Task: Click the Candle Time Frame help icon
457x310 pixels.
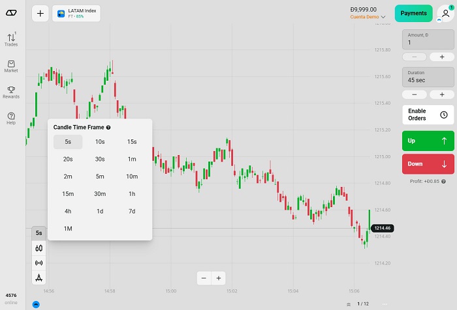Action: coord(108,128)
